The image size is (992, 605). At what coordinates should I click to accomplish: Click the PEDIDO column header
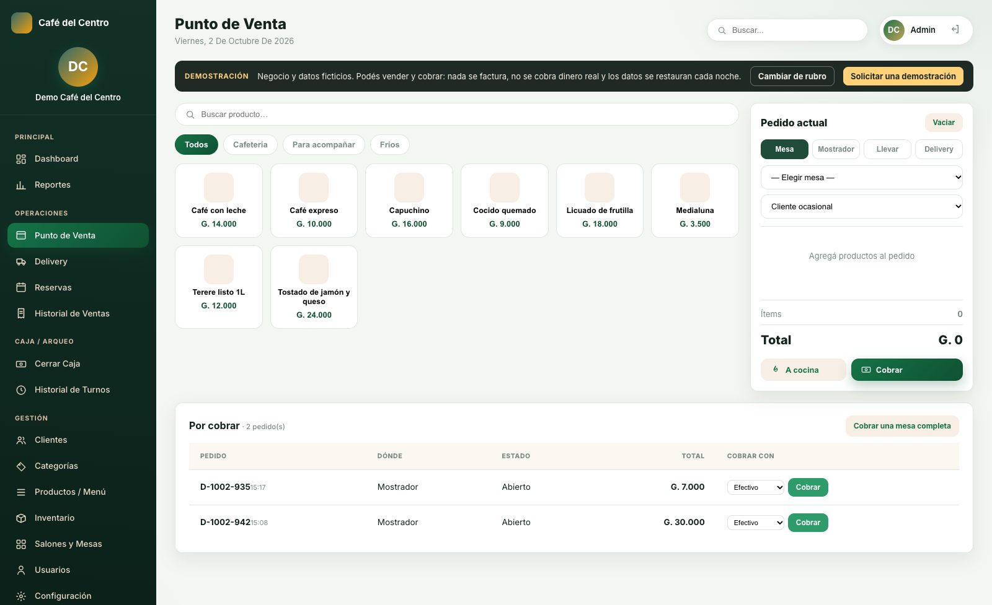[213, 456]
